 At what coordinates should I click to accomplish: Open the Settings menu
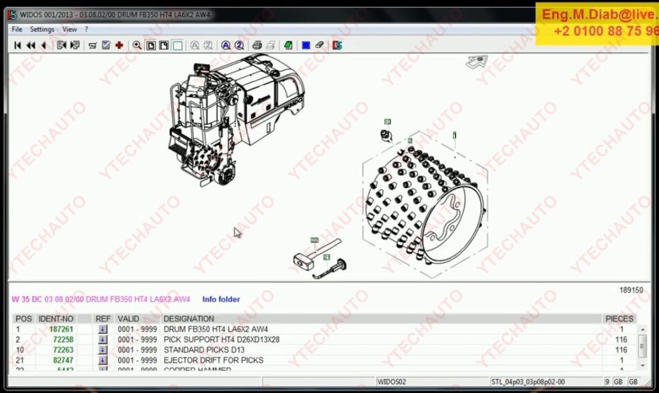42,29
